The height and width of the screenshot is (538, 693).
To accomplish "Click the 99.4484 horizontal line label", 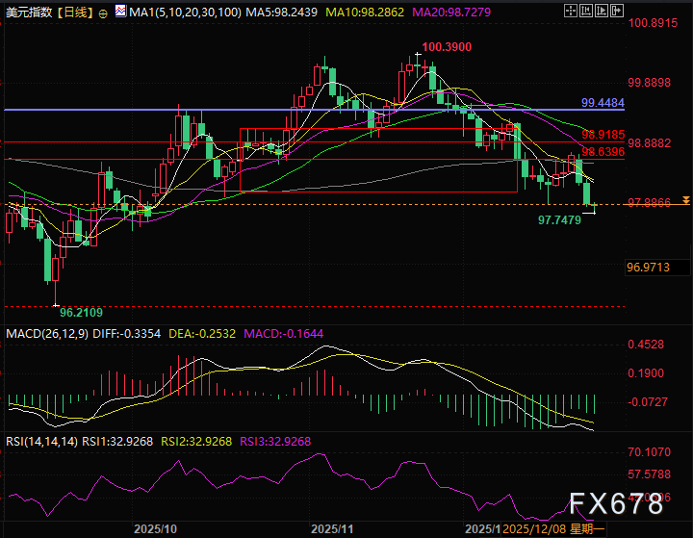I will pos(603,102).
